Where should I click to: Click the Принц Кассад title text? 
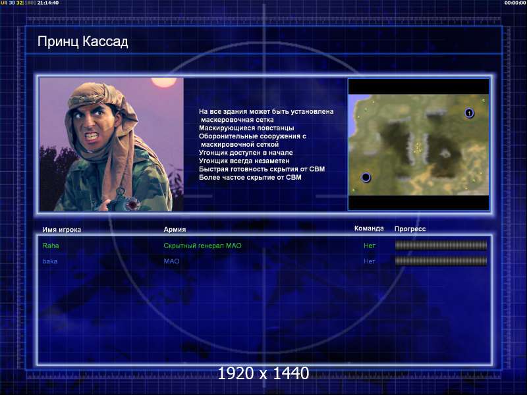click(x=83, y=41)
